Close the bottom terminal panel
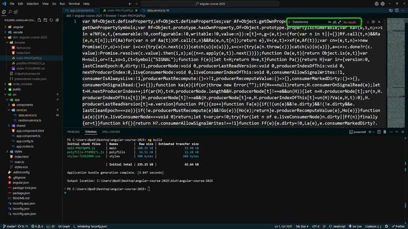Viewport: 408px width, 229px height. (x=403, y=132)
